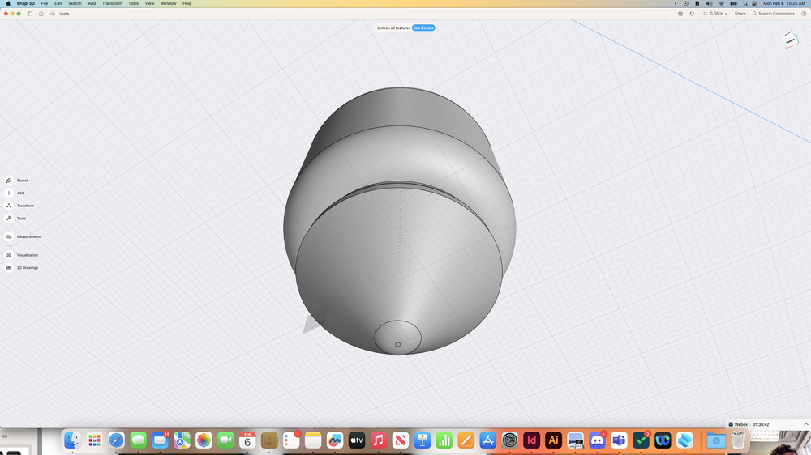Image resolution: width=811 pixels, height=455 pixels.
Task: Click the Share button
Action: 740,14
